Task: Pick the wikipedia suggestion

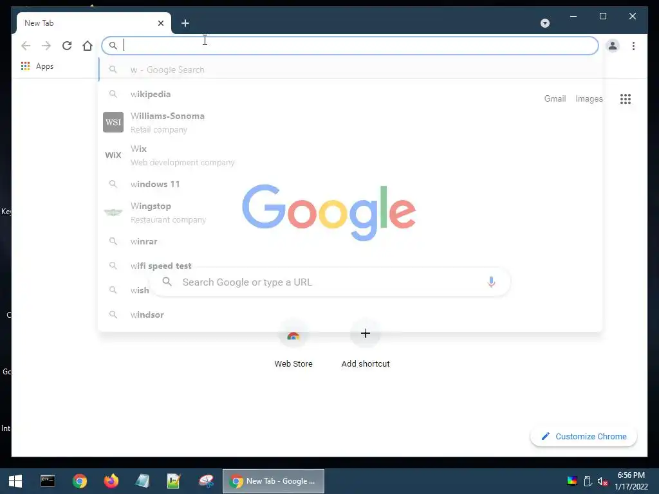Action: (x=350, y=94)
